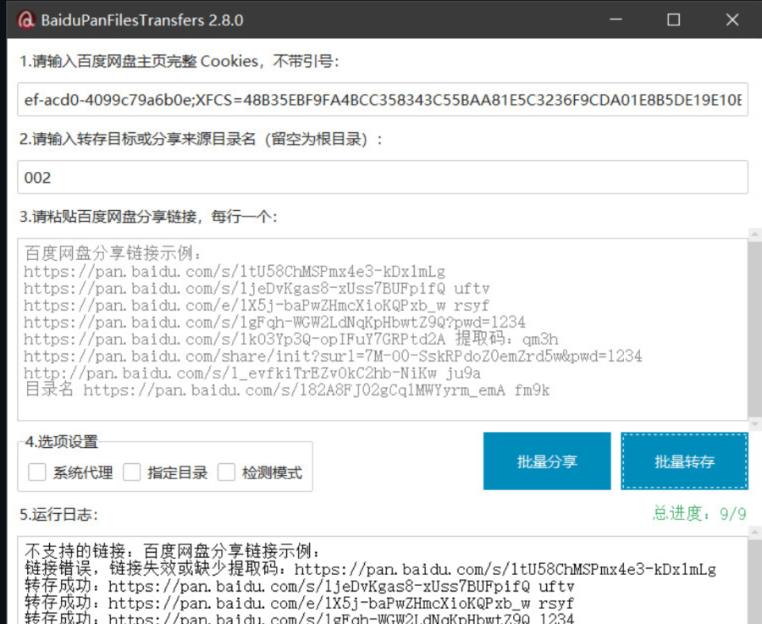Click example link with code rsyf in the links box
The image size is (762, 624).
tap(256, 305)
